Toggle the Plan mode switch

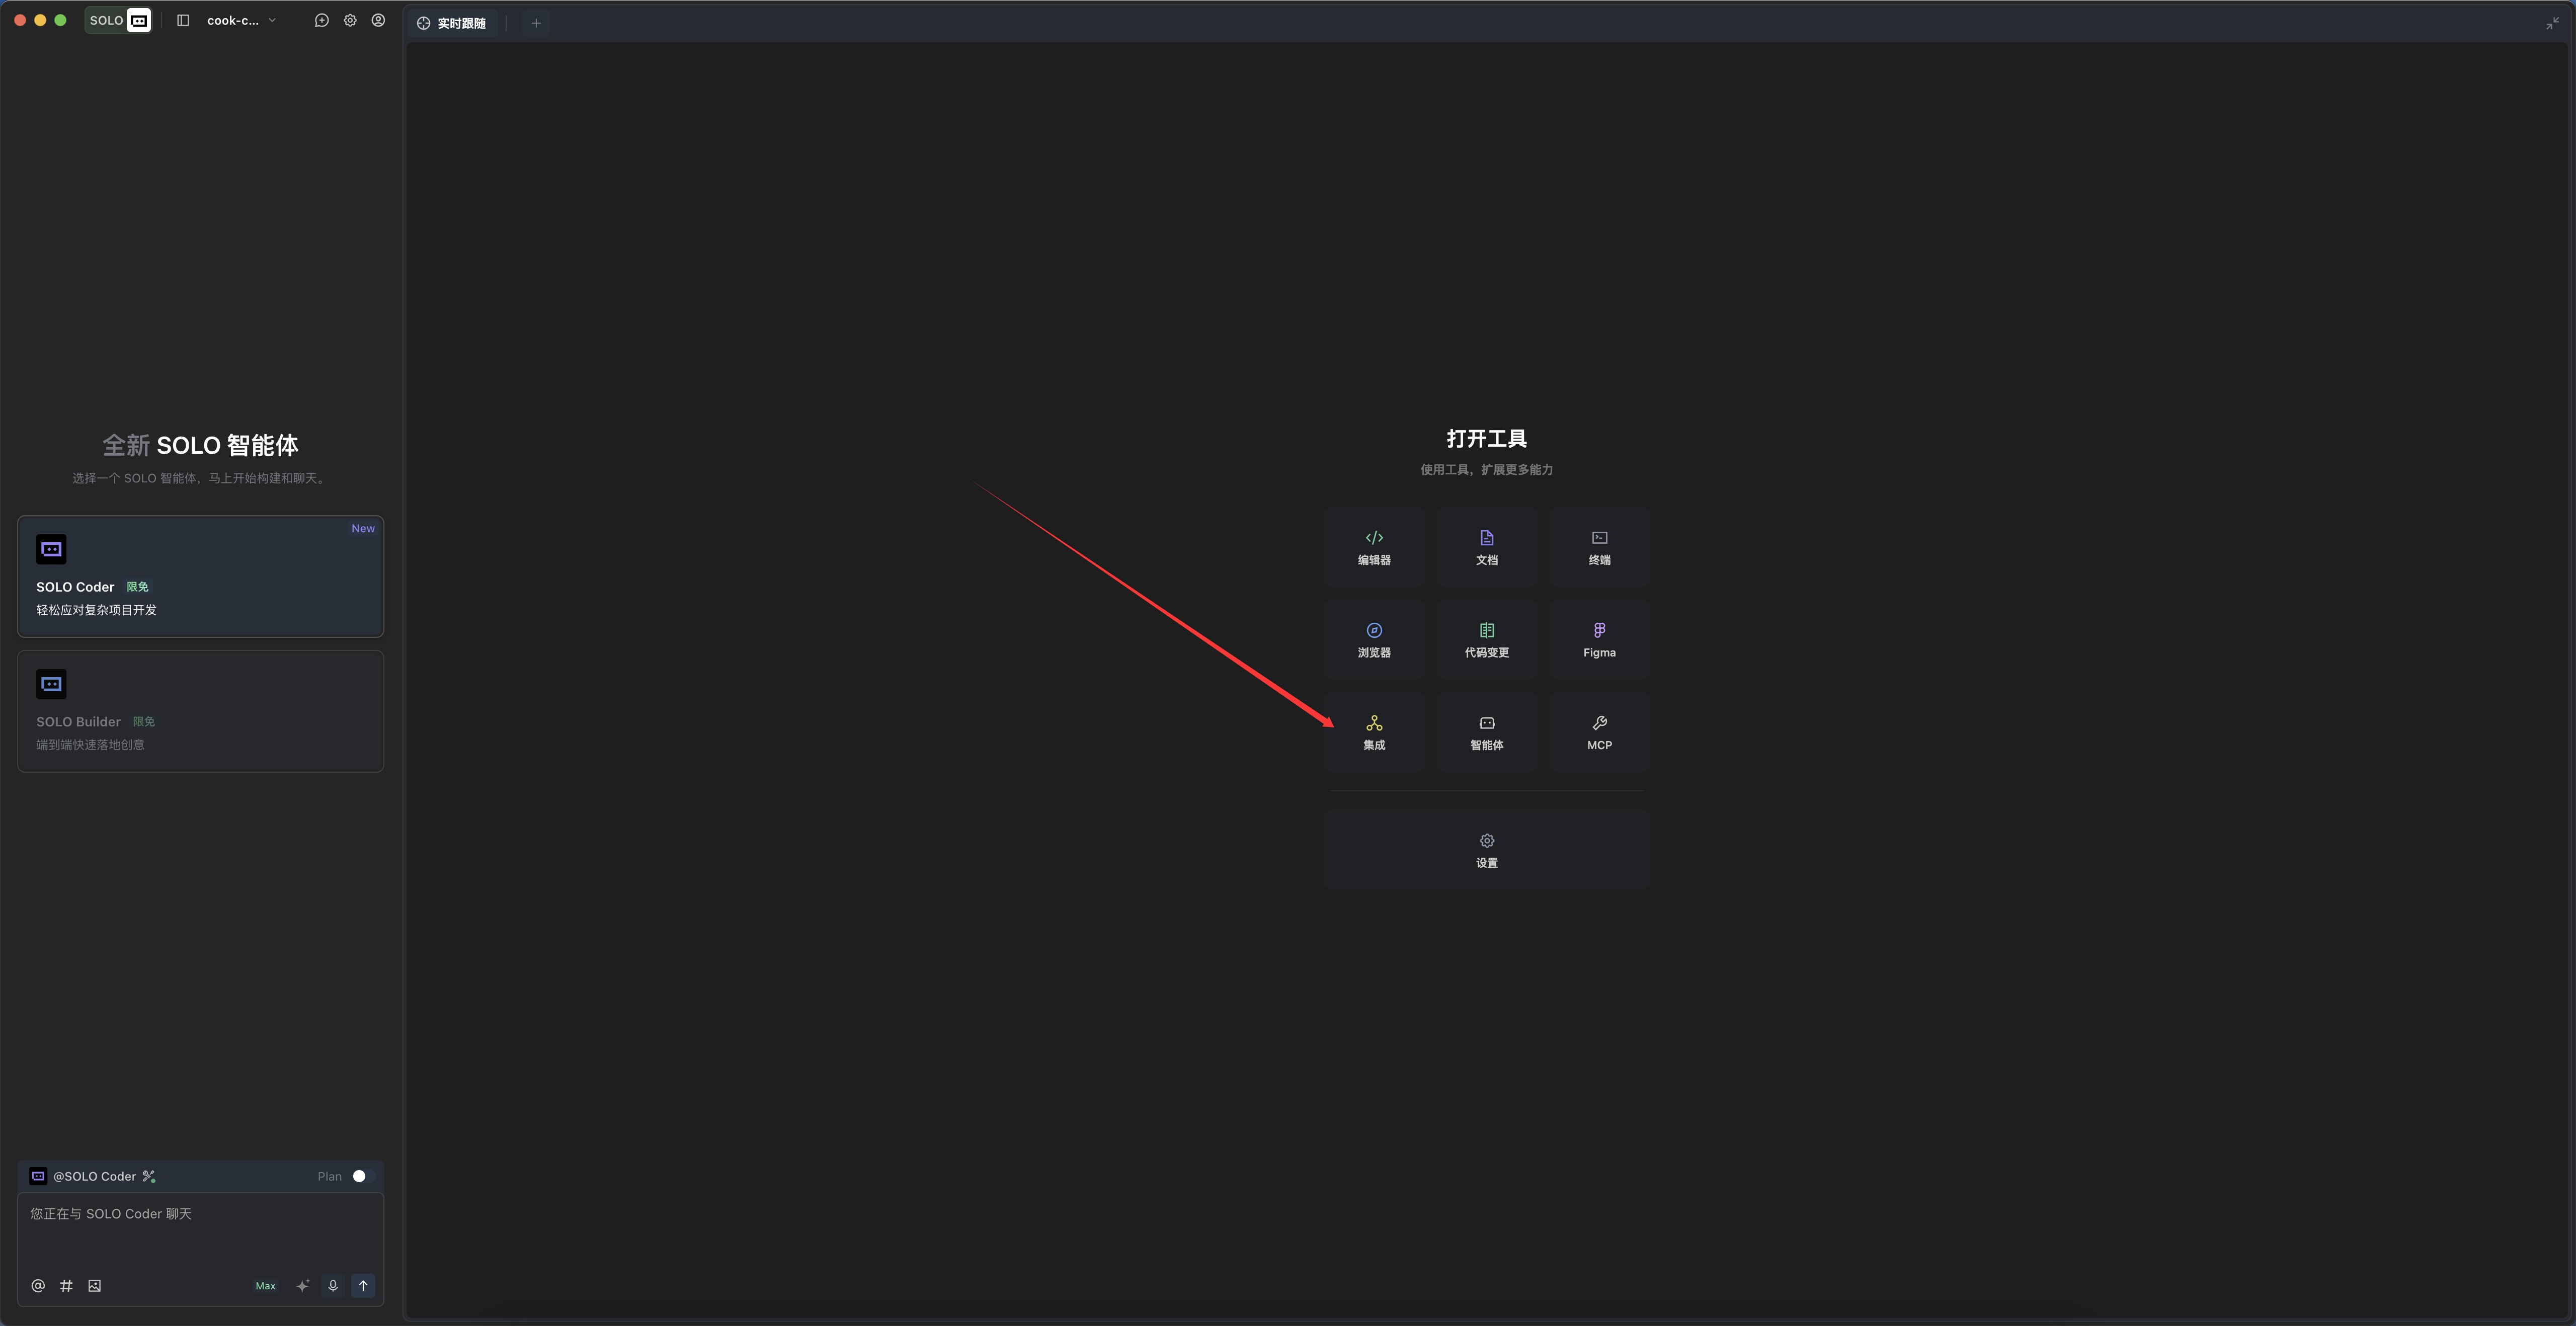[x=364, y=1176]
